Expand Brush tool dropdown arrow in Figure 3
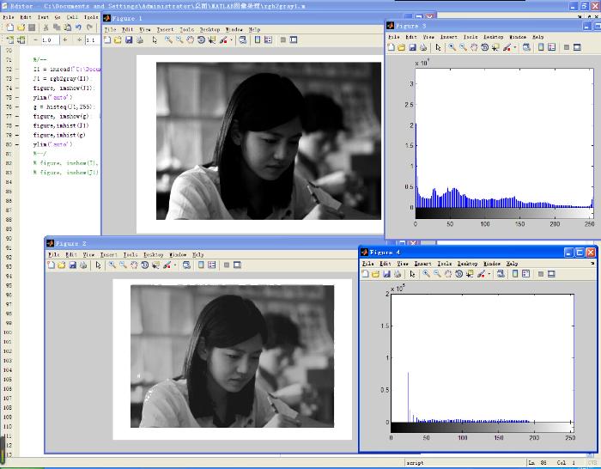The height and width of the screenshot is (469, 601). point(515,48)
